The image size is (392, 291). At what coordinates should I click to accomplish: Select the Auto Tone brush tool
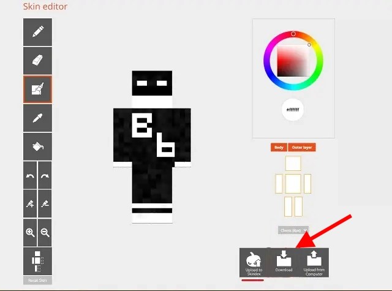pos(38,89)
